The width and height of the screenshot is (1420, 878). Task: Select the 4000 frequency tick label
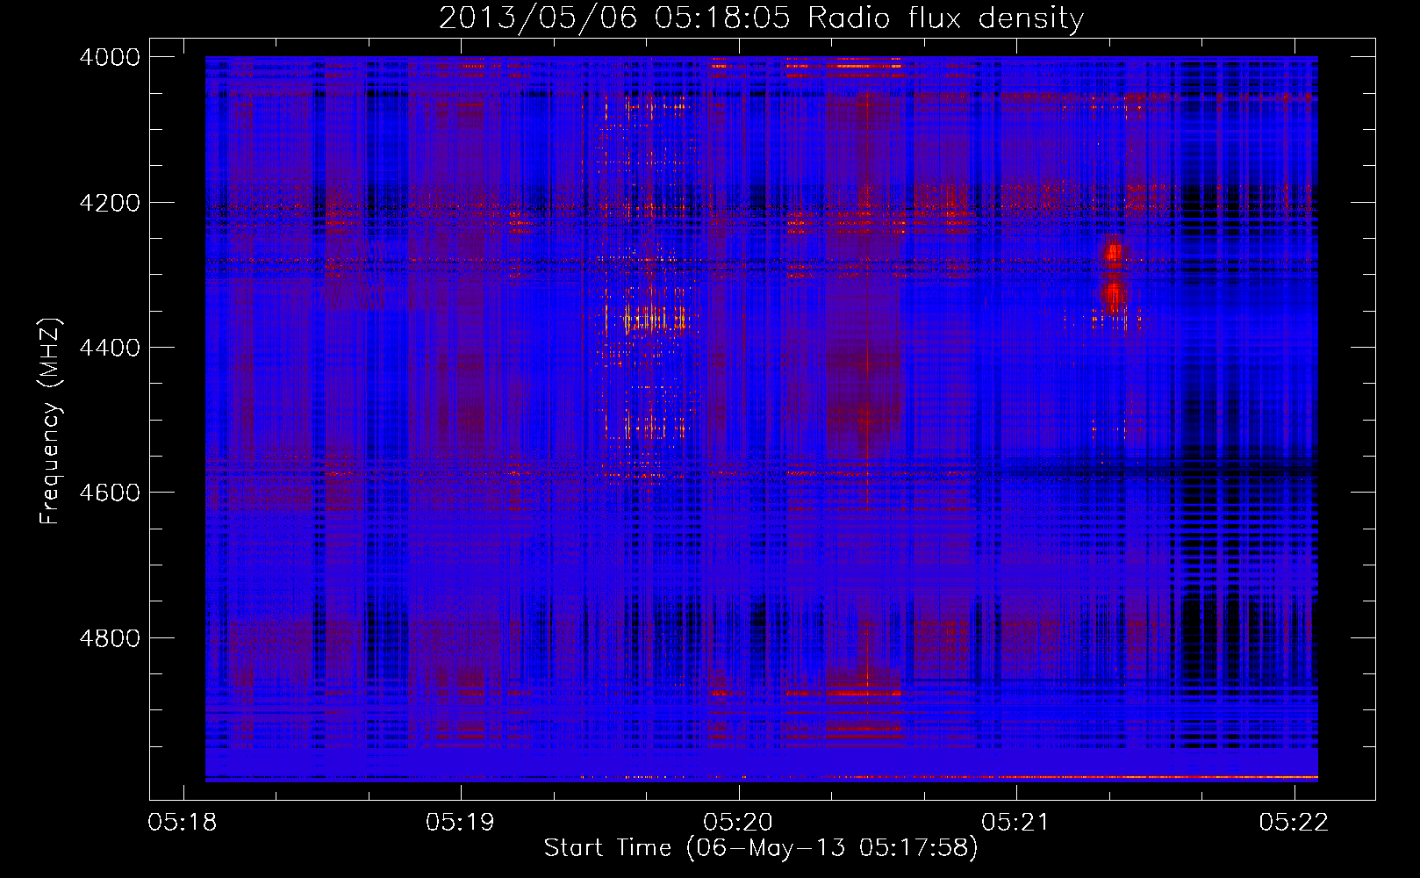pos(110,57)
